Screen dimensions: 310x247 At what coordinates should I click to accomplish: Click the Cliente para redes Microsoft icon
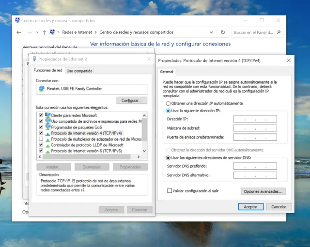point(47,115)
